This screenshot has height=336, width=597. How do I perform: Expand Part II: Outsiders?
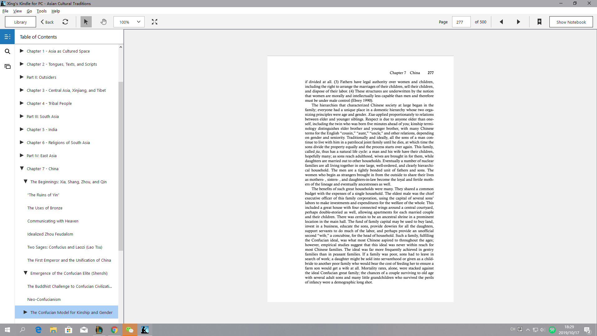(22, 77)
